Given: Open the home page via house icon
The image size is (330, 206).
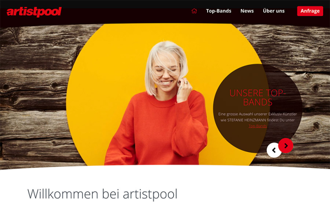Looking at the screenshot, I should click(194, 11).
